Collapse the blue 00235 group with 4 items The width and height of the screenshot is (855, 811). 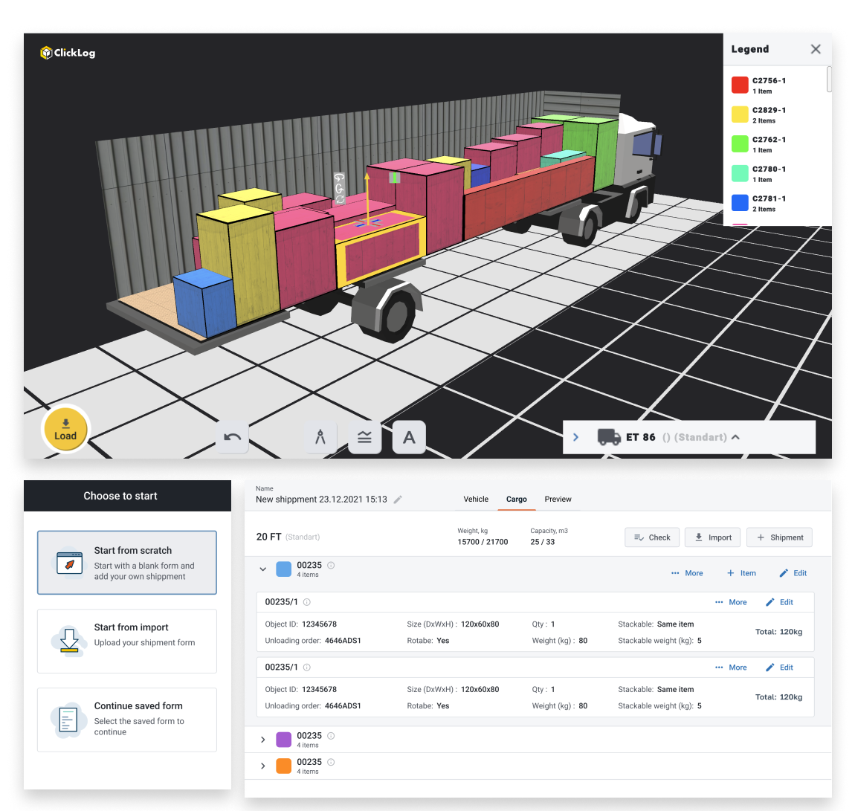(262, 569)
